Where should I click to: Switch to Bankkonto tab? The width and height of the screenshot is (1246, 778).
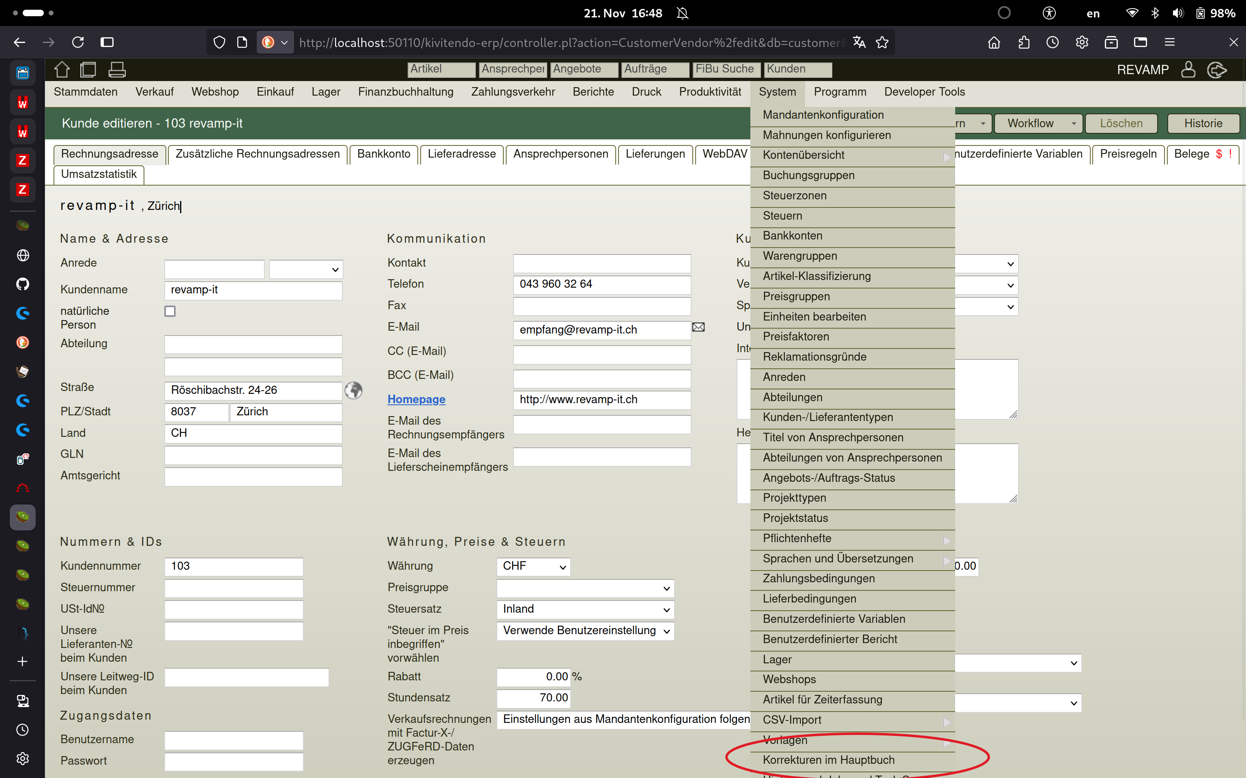tap(384, 154)
